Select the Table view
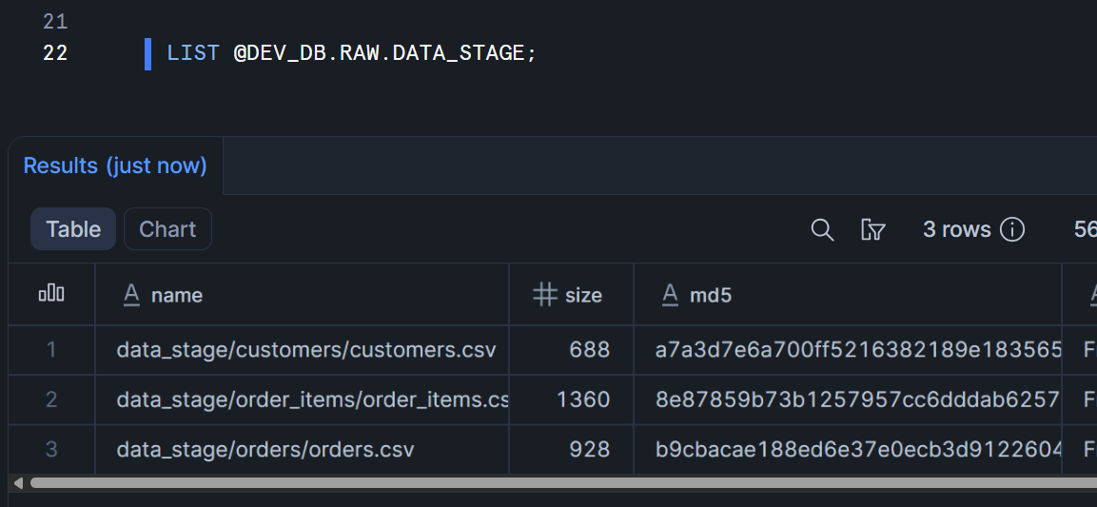 [x=73, y=229]
